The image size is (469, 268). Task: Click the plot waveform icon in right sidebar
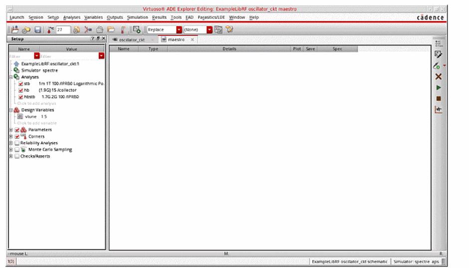click(x=439, y=109)
